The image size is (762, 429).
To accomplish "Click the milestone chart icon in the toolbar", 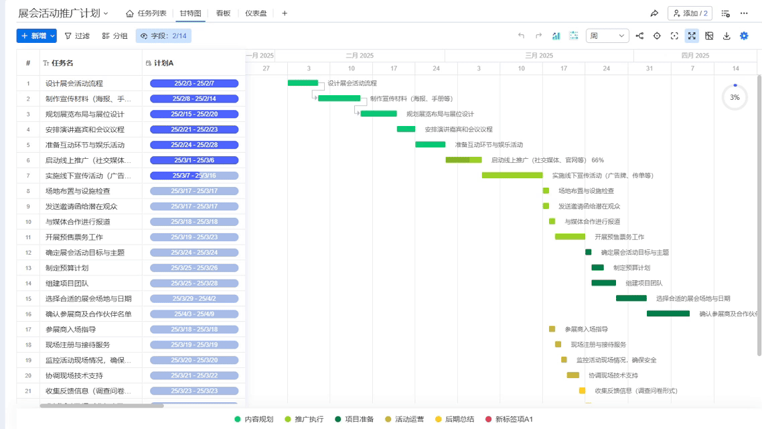I will [x=557, y=36].
